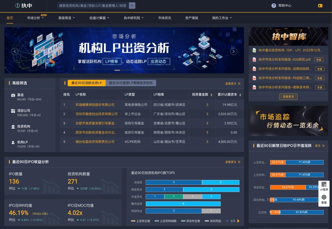Expand the 高级筛选 nav dropdown
The width and height of the screenshot is (332, 229).
click(66, 18)
